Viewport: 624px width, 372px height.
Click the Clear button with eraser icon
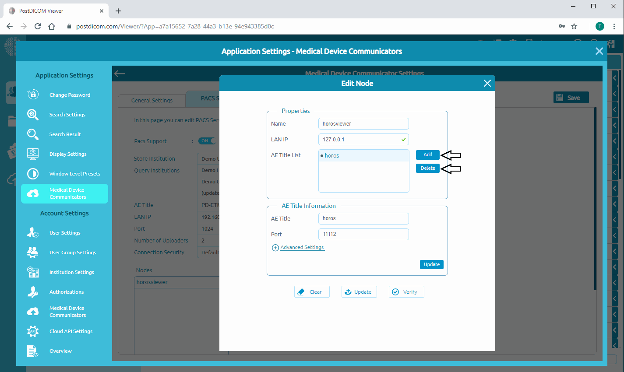click(x=312, y=292)
